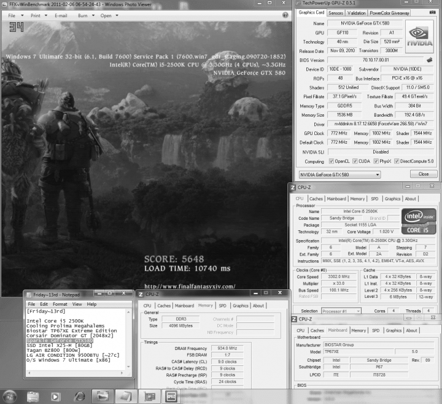Click the Photo Viewer help icon
This screenshot has height=404, width=442.
pos(285,15)
